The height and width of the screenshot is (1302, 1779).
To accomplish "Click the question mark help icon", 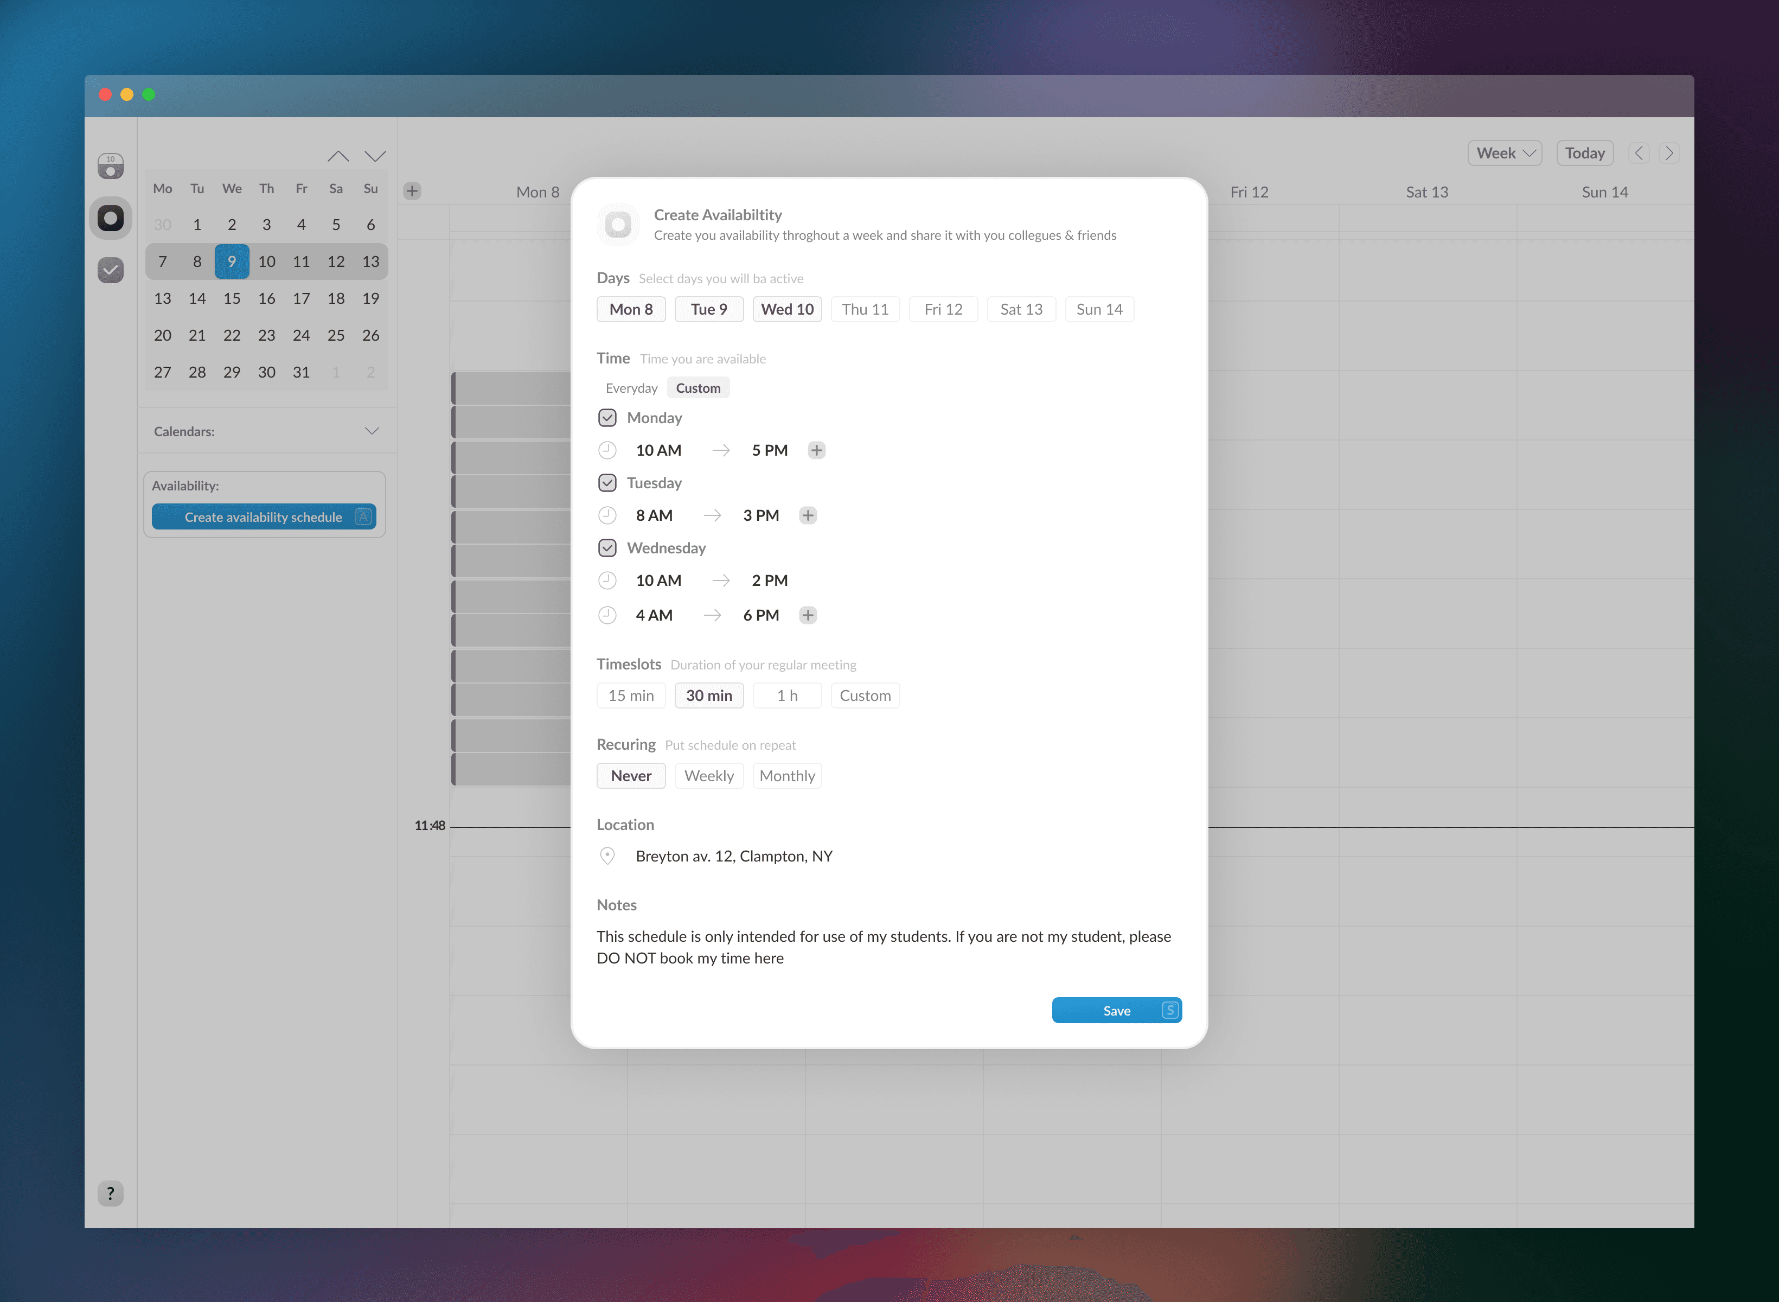I will click(x=110, y=1193).
